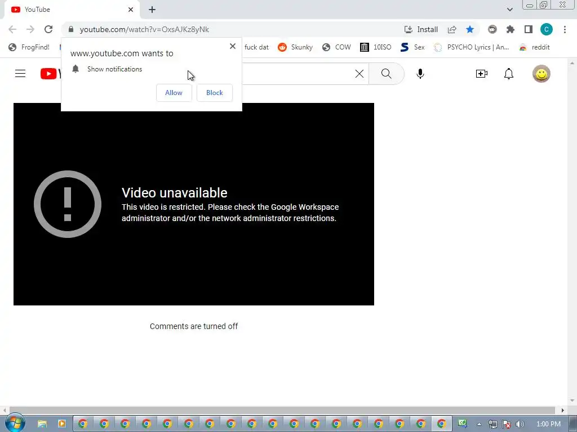Open Chrome three-dot menu
The width and height of the screenshot is (577, 432).
[x=565, y=29]
